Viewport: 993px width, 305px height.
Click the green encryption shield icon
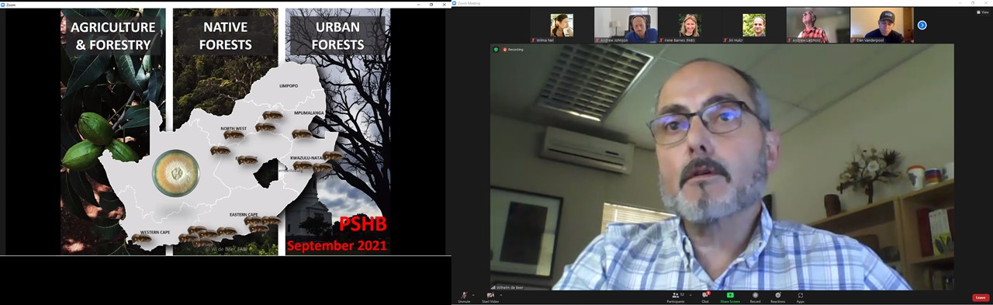[496, 49]
